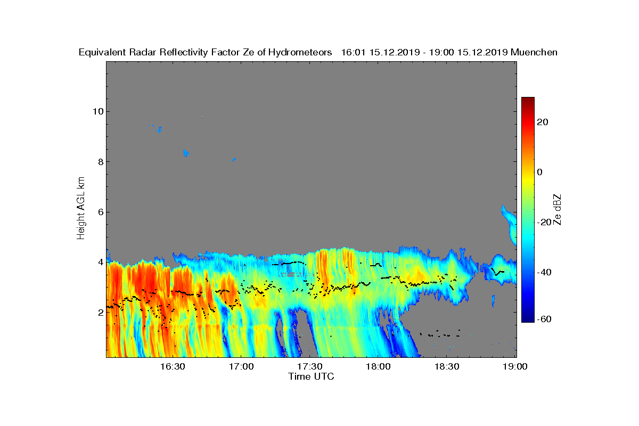Click the height tick label 6

pyautogui.click(x=100, y=212)
